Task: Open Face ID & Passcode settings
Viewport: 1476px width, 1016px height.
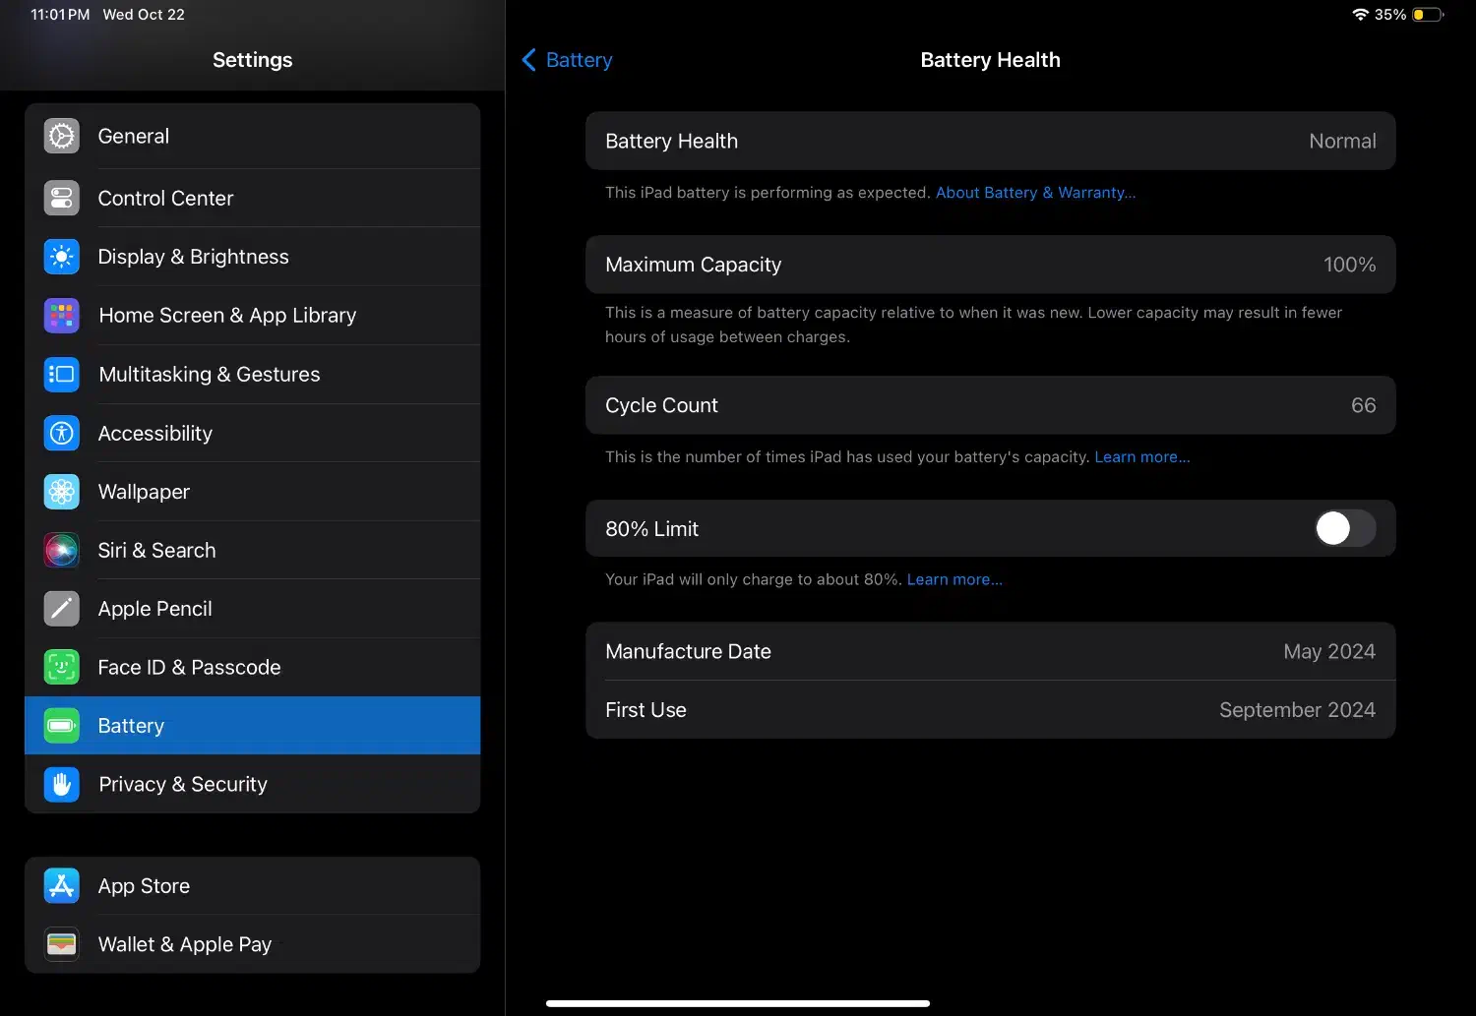Action: tap(253, 667)
